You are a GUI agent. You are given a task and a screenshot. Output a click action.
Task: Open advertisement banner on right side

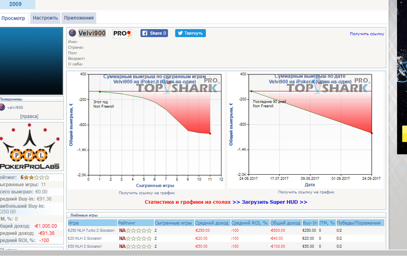point(402,77)
